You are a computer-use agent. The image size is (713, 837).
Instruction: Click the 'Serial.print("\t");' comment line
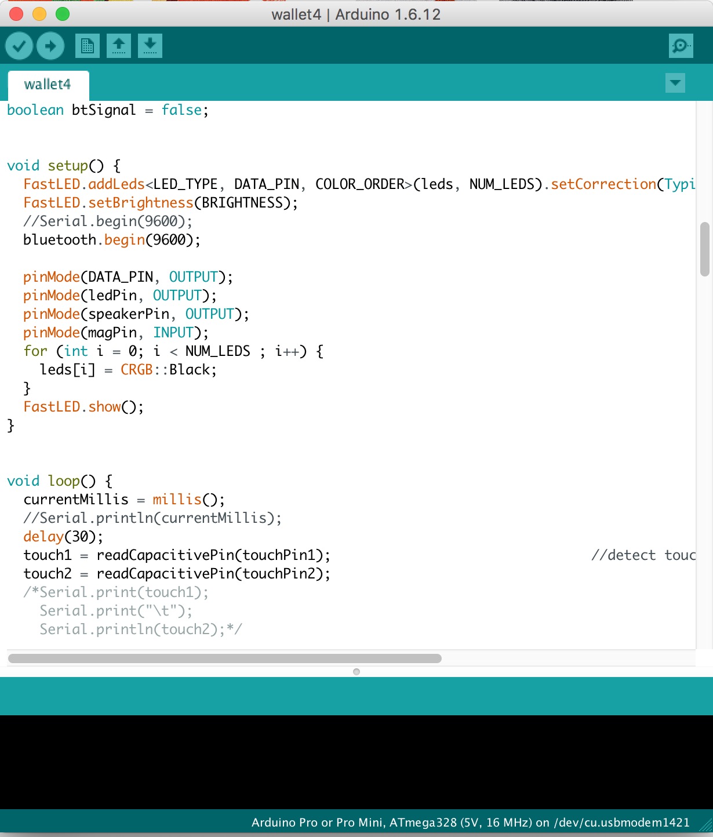pyautogui.click(x=116, y=611)
